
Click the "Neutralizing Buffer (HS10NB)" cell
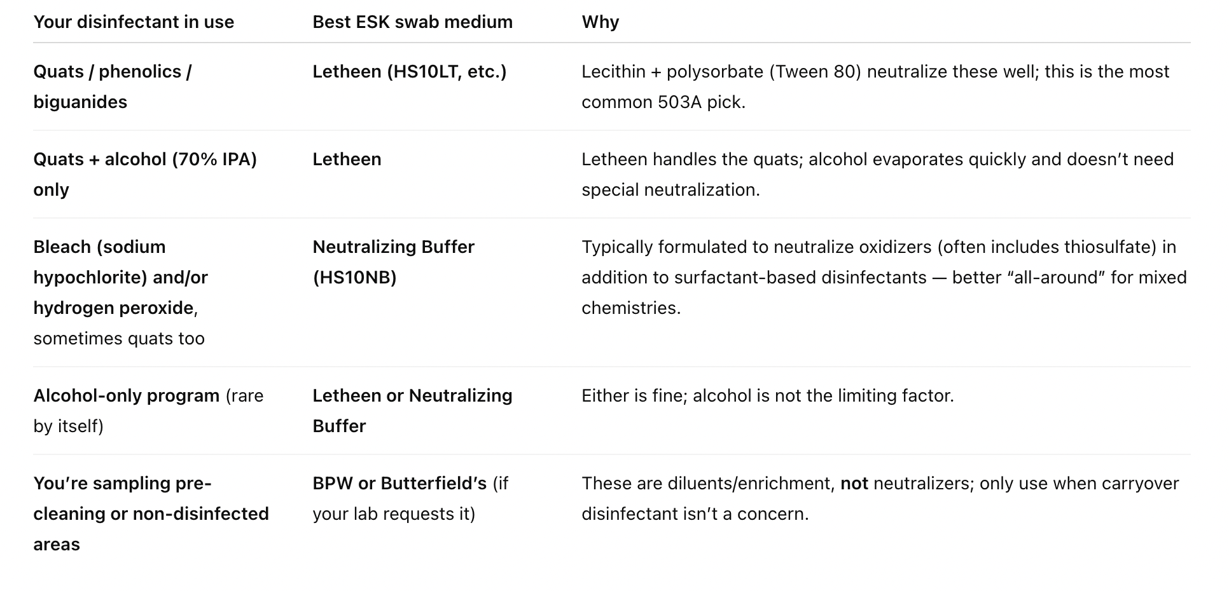(x=393, y=262)
